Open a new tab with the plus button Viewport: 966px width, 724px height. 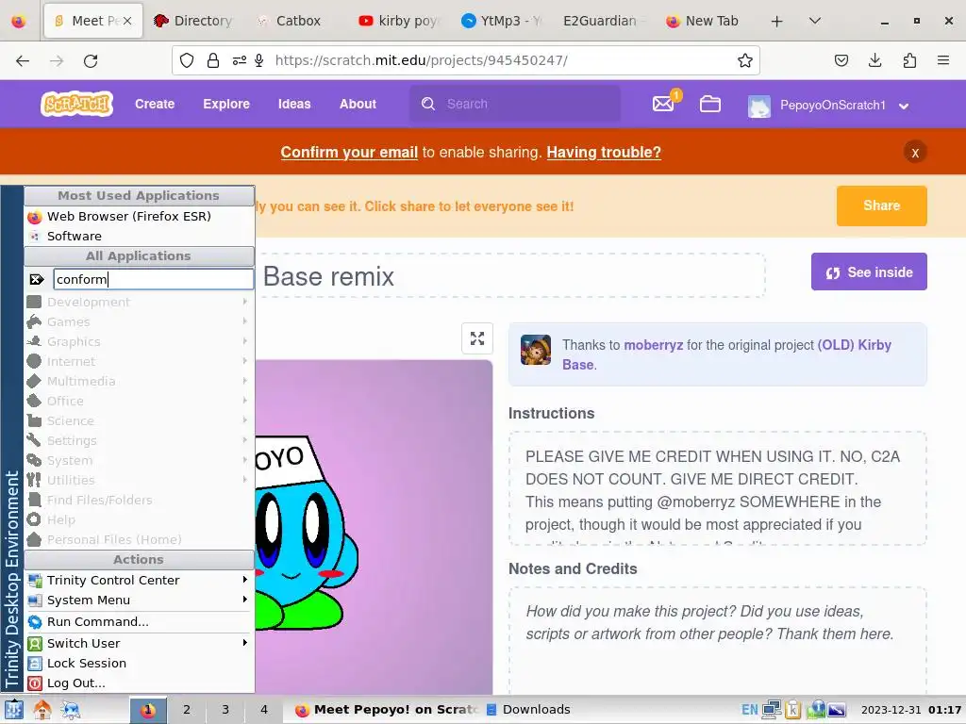777,21
